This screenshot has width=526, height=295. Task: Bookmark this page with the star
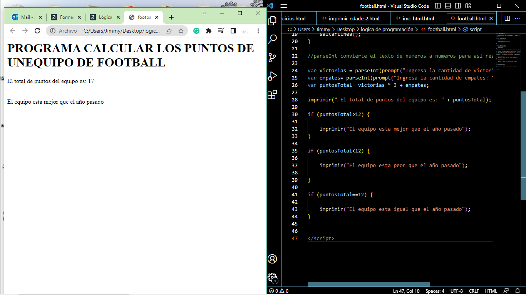click(x=181, y=31)
